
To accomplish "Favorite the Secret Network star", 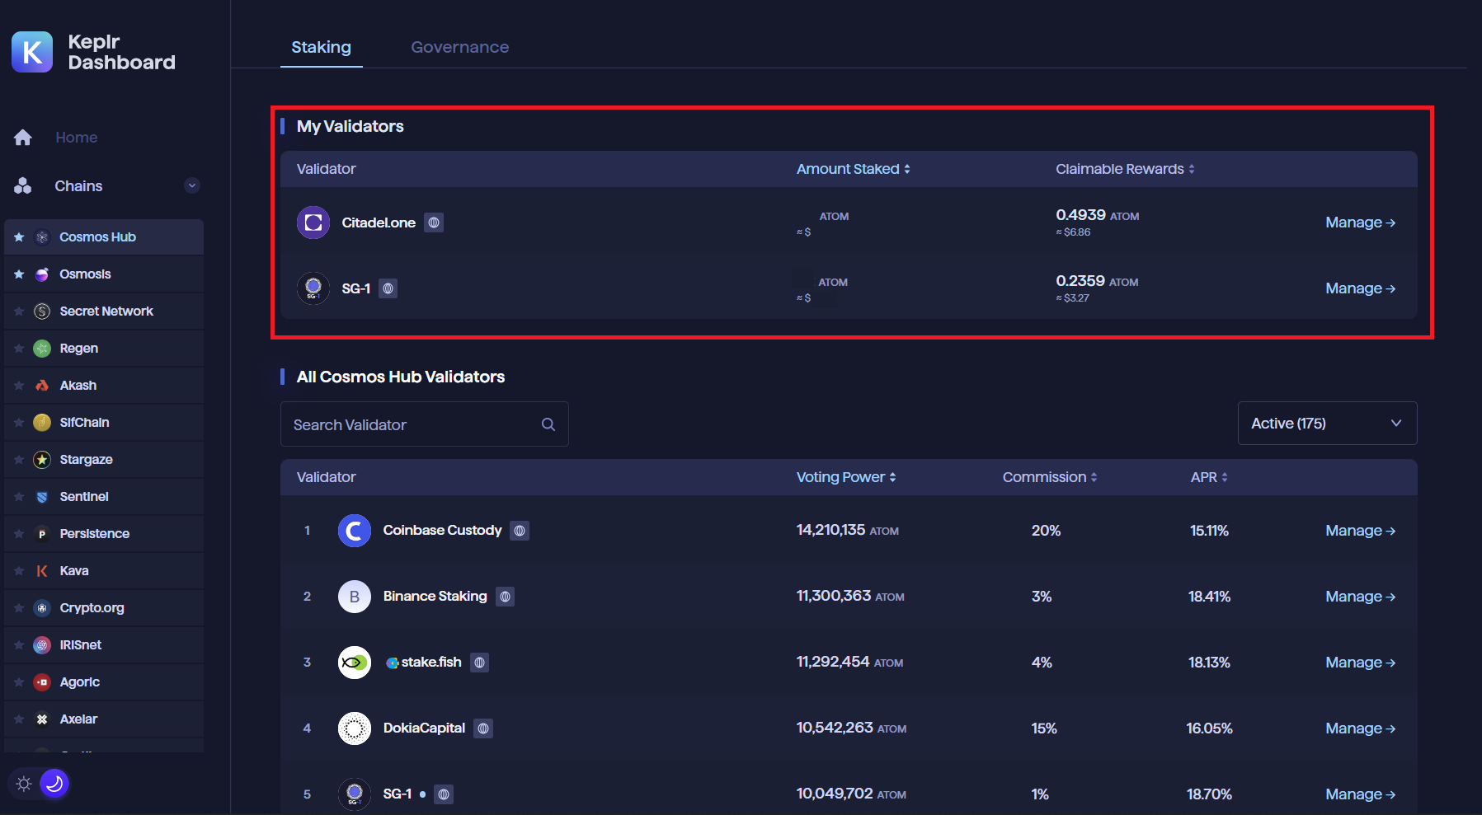I will 19,311.
